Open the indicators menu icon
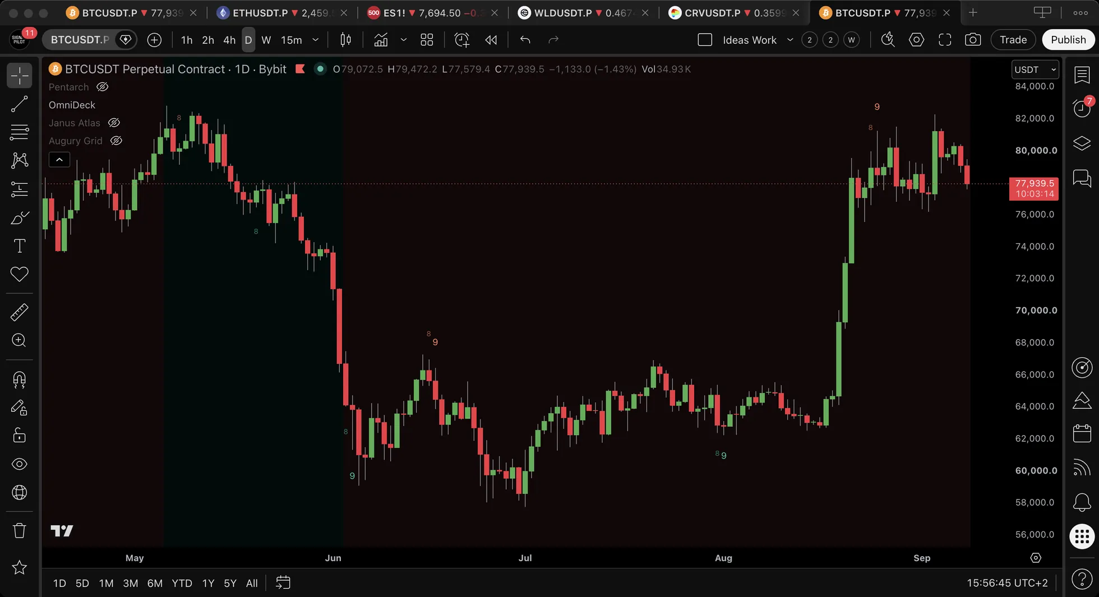 [381, 40]
